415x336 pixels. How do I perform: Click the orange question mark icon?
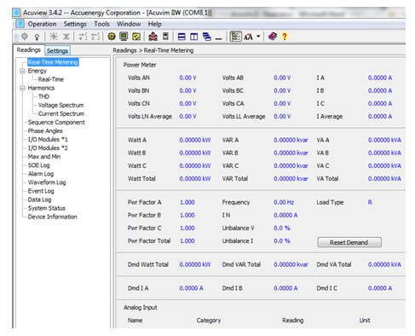click(x=285, y=37)
